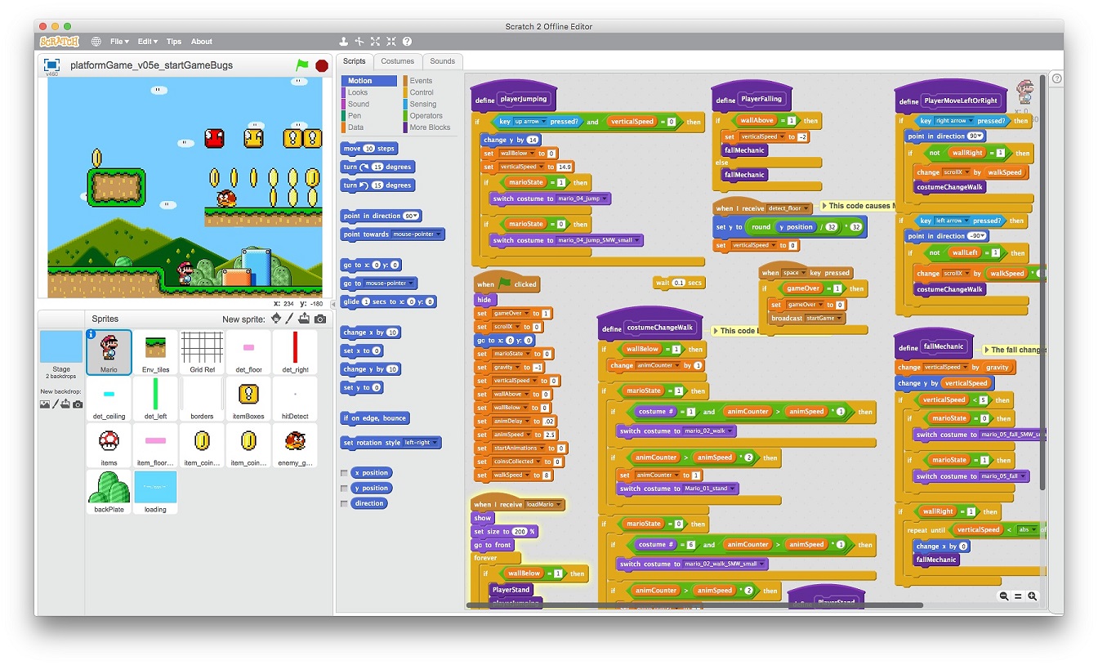
Task: Upload backdrop from file icon
Action: coord(66,404)
